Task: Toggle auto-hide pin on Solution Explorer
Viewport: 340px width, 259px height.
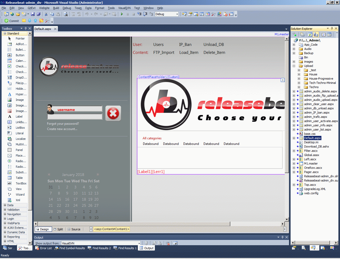Action: click(x=332, y=28)
